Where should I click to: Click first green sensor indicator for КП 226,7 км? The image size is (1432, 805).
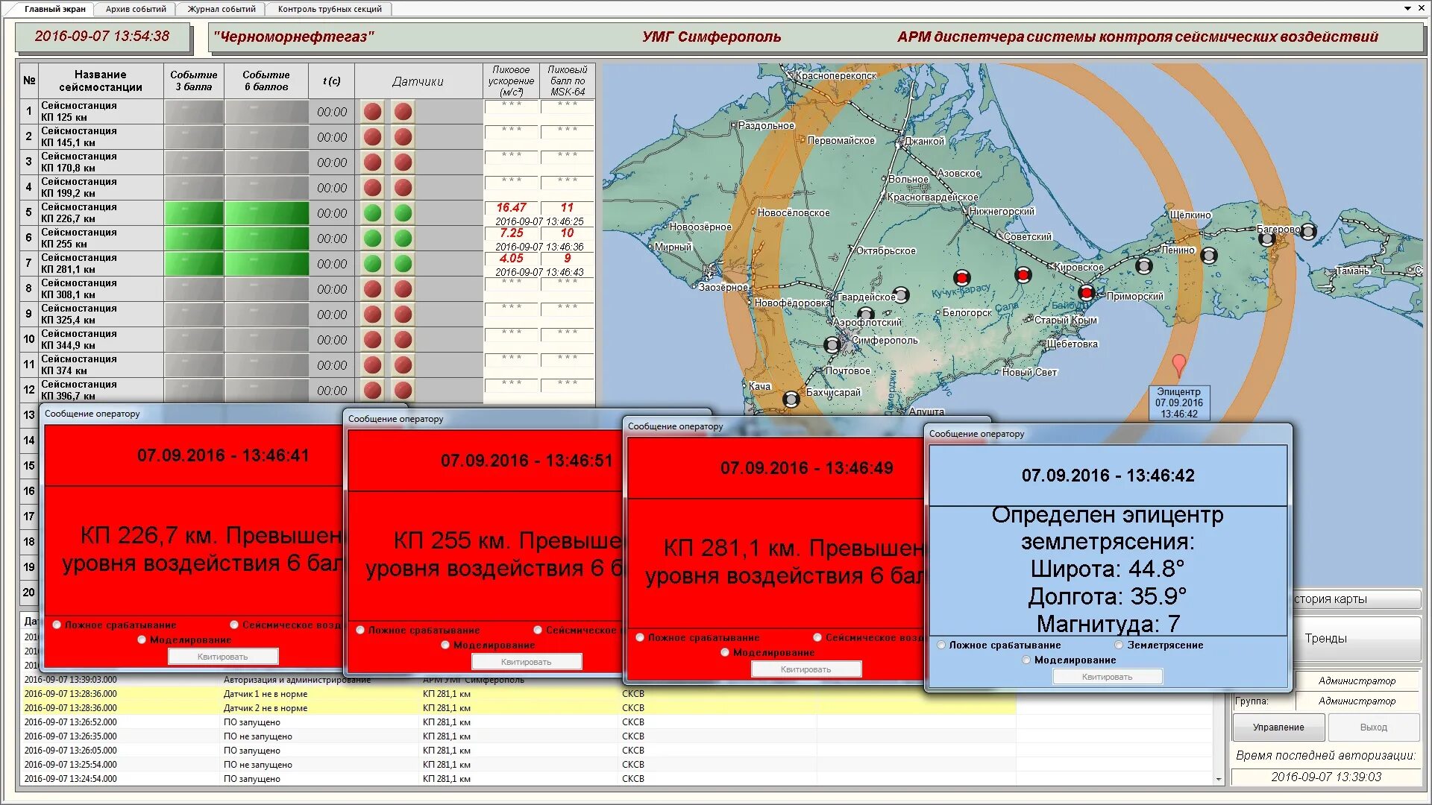[373, 213]
